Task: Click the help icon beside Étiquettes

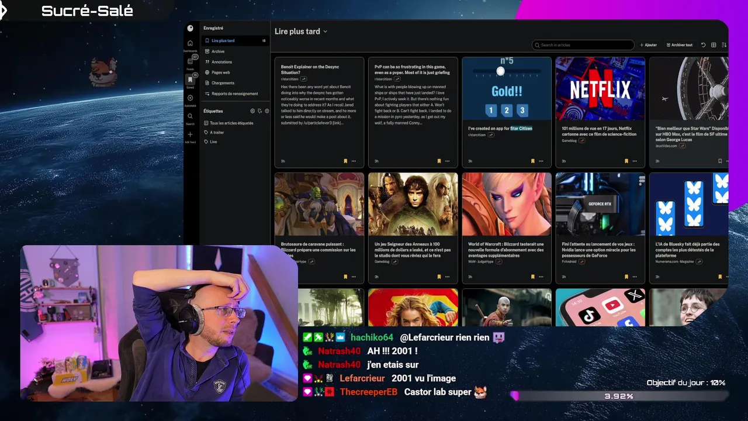Action: [267, 111]
